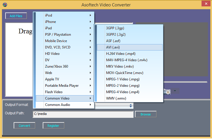The width and height of the screenshot is (212, 139).
Task: Expand the iPhone submenu
Action: pyautogui.click(x=65, y=22)
